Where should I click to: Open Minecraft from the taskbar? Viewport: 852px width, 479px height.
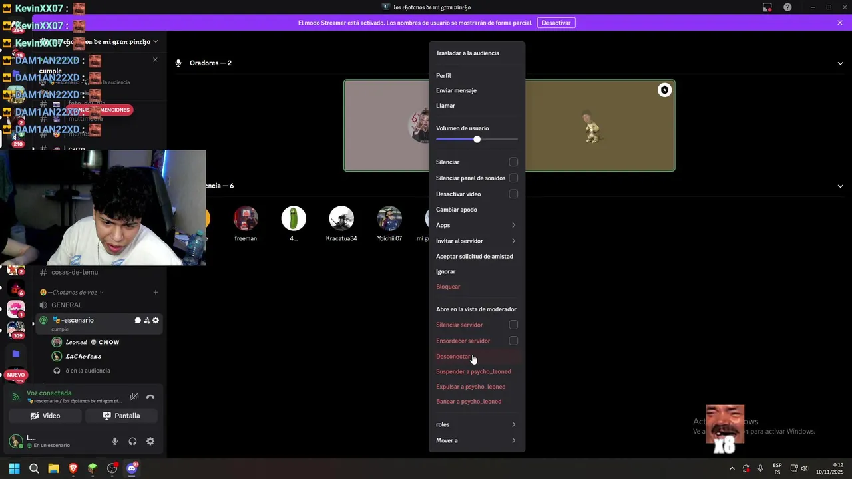coord(93,468)
